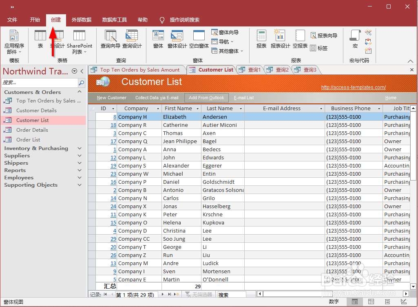This screenshot has width=418, height=307.
Task: Switch to Form View in status bar
Action: [x=354, y=302]
